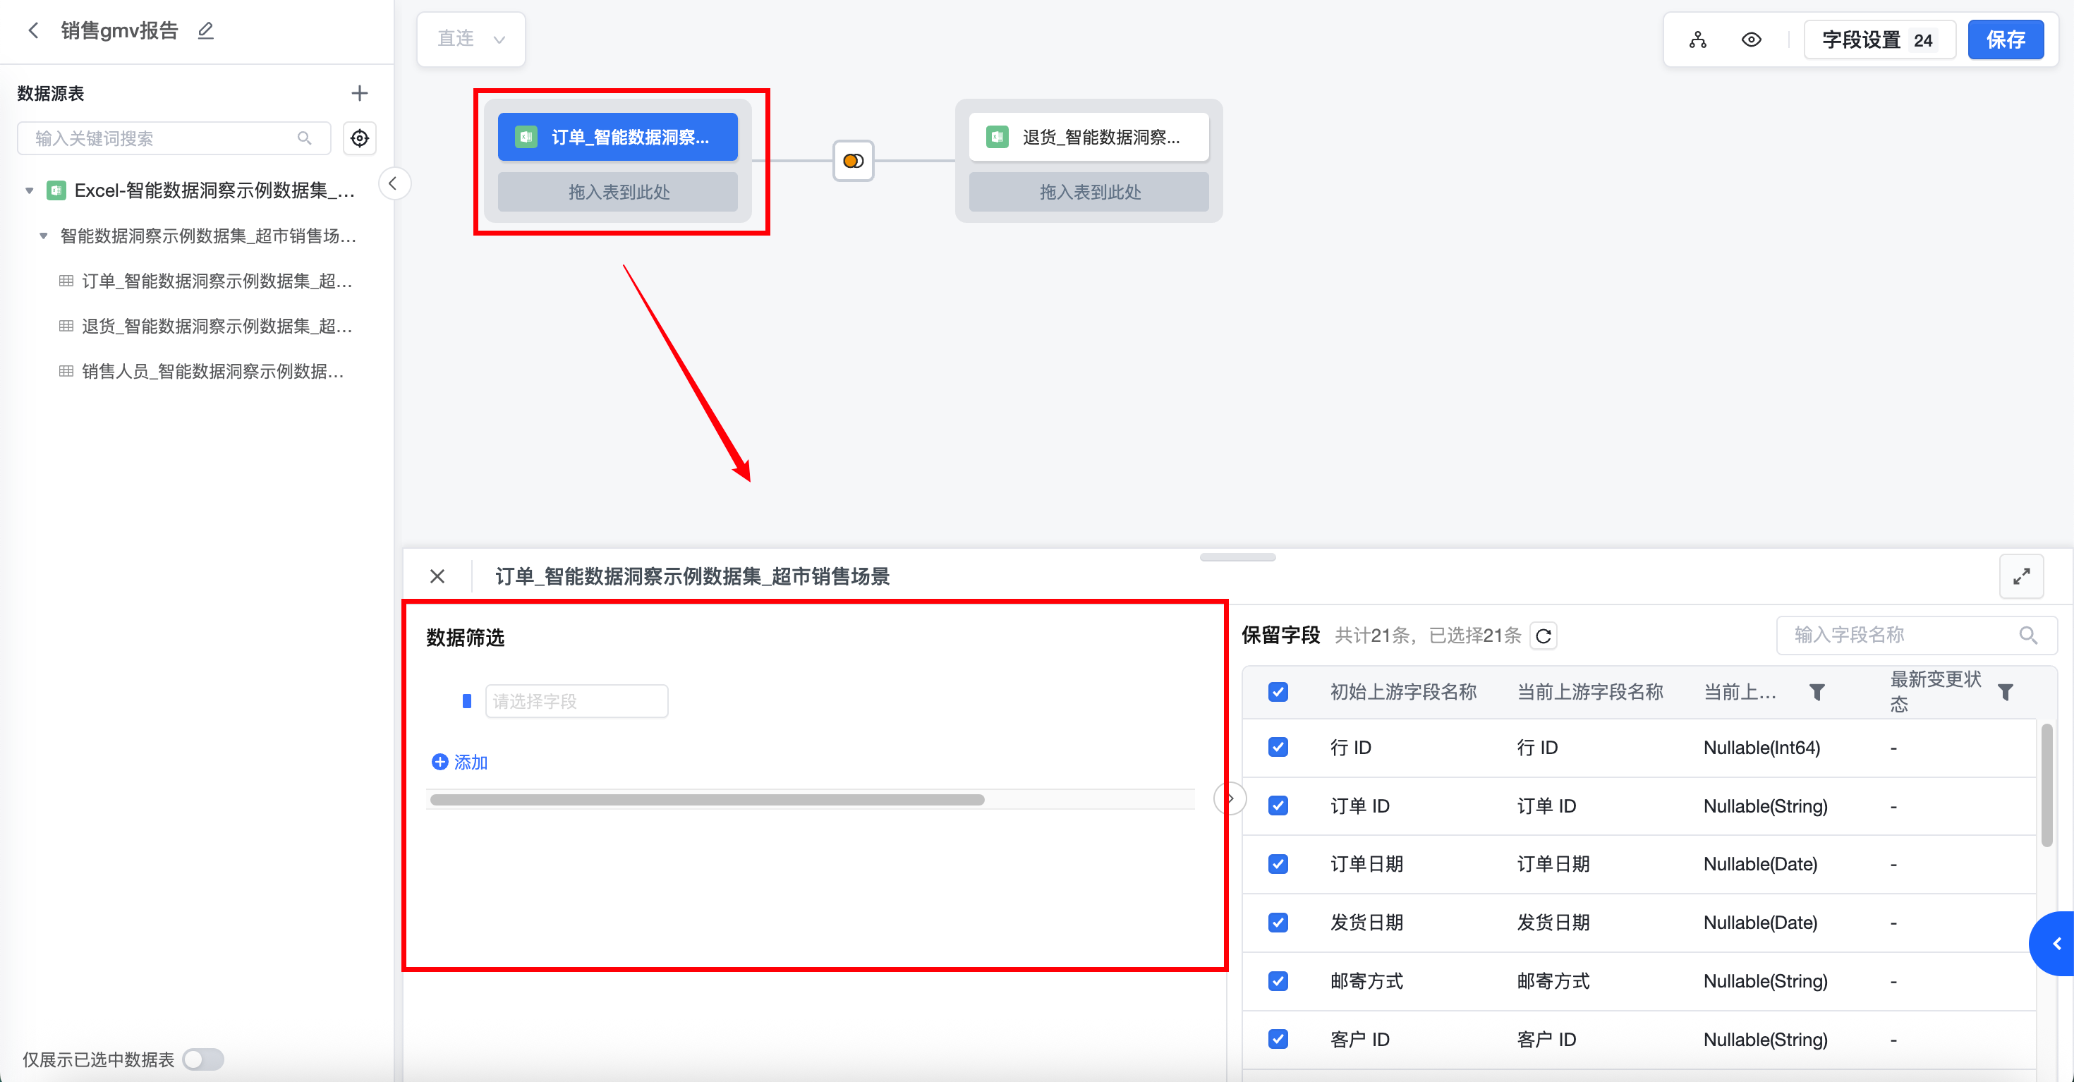Open 字段设置 field settings
Screen dimensions: 2074x1082
pyautogui.click(x=1879, y=39)
